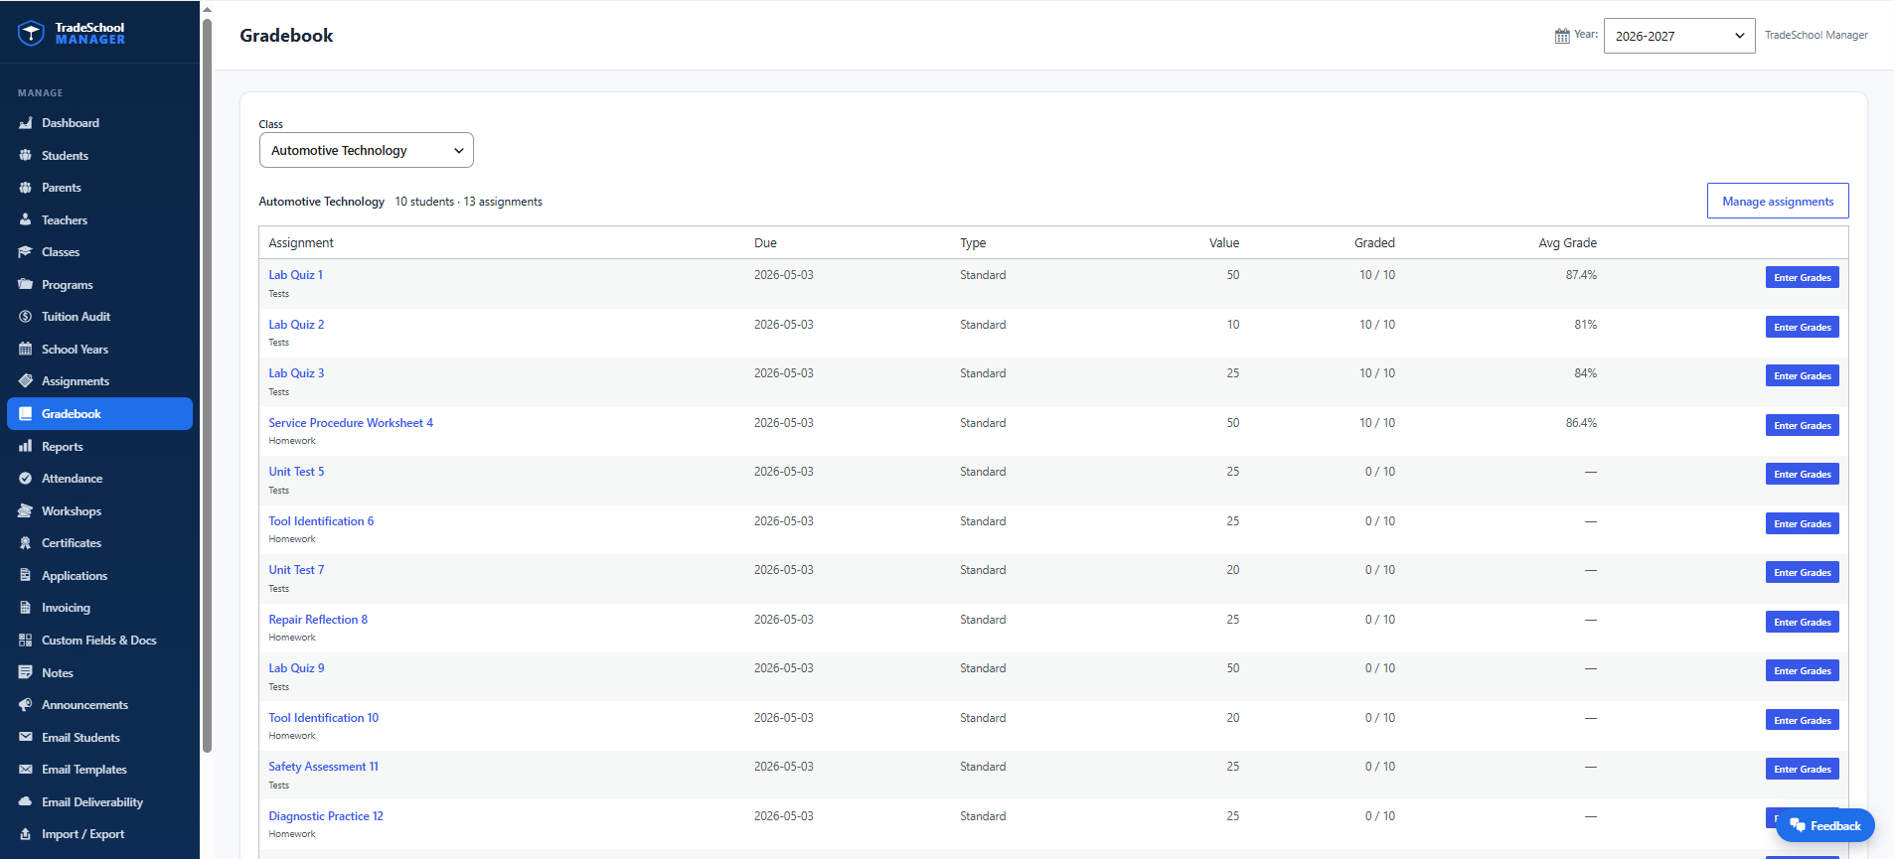Open Safety Assessment 11 link
The width and height of the screenshot is (1895, 859).
(323, 767)
